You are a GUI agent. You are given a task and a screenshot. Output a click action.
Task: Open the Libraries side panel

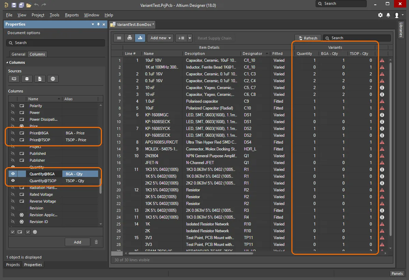[401, 30]
